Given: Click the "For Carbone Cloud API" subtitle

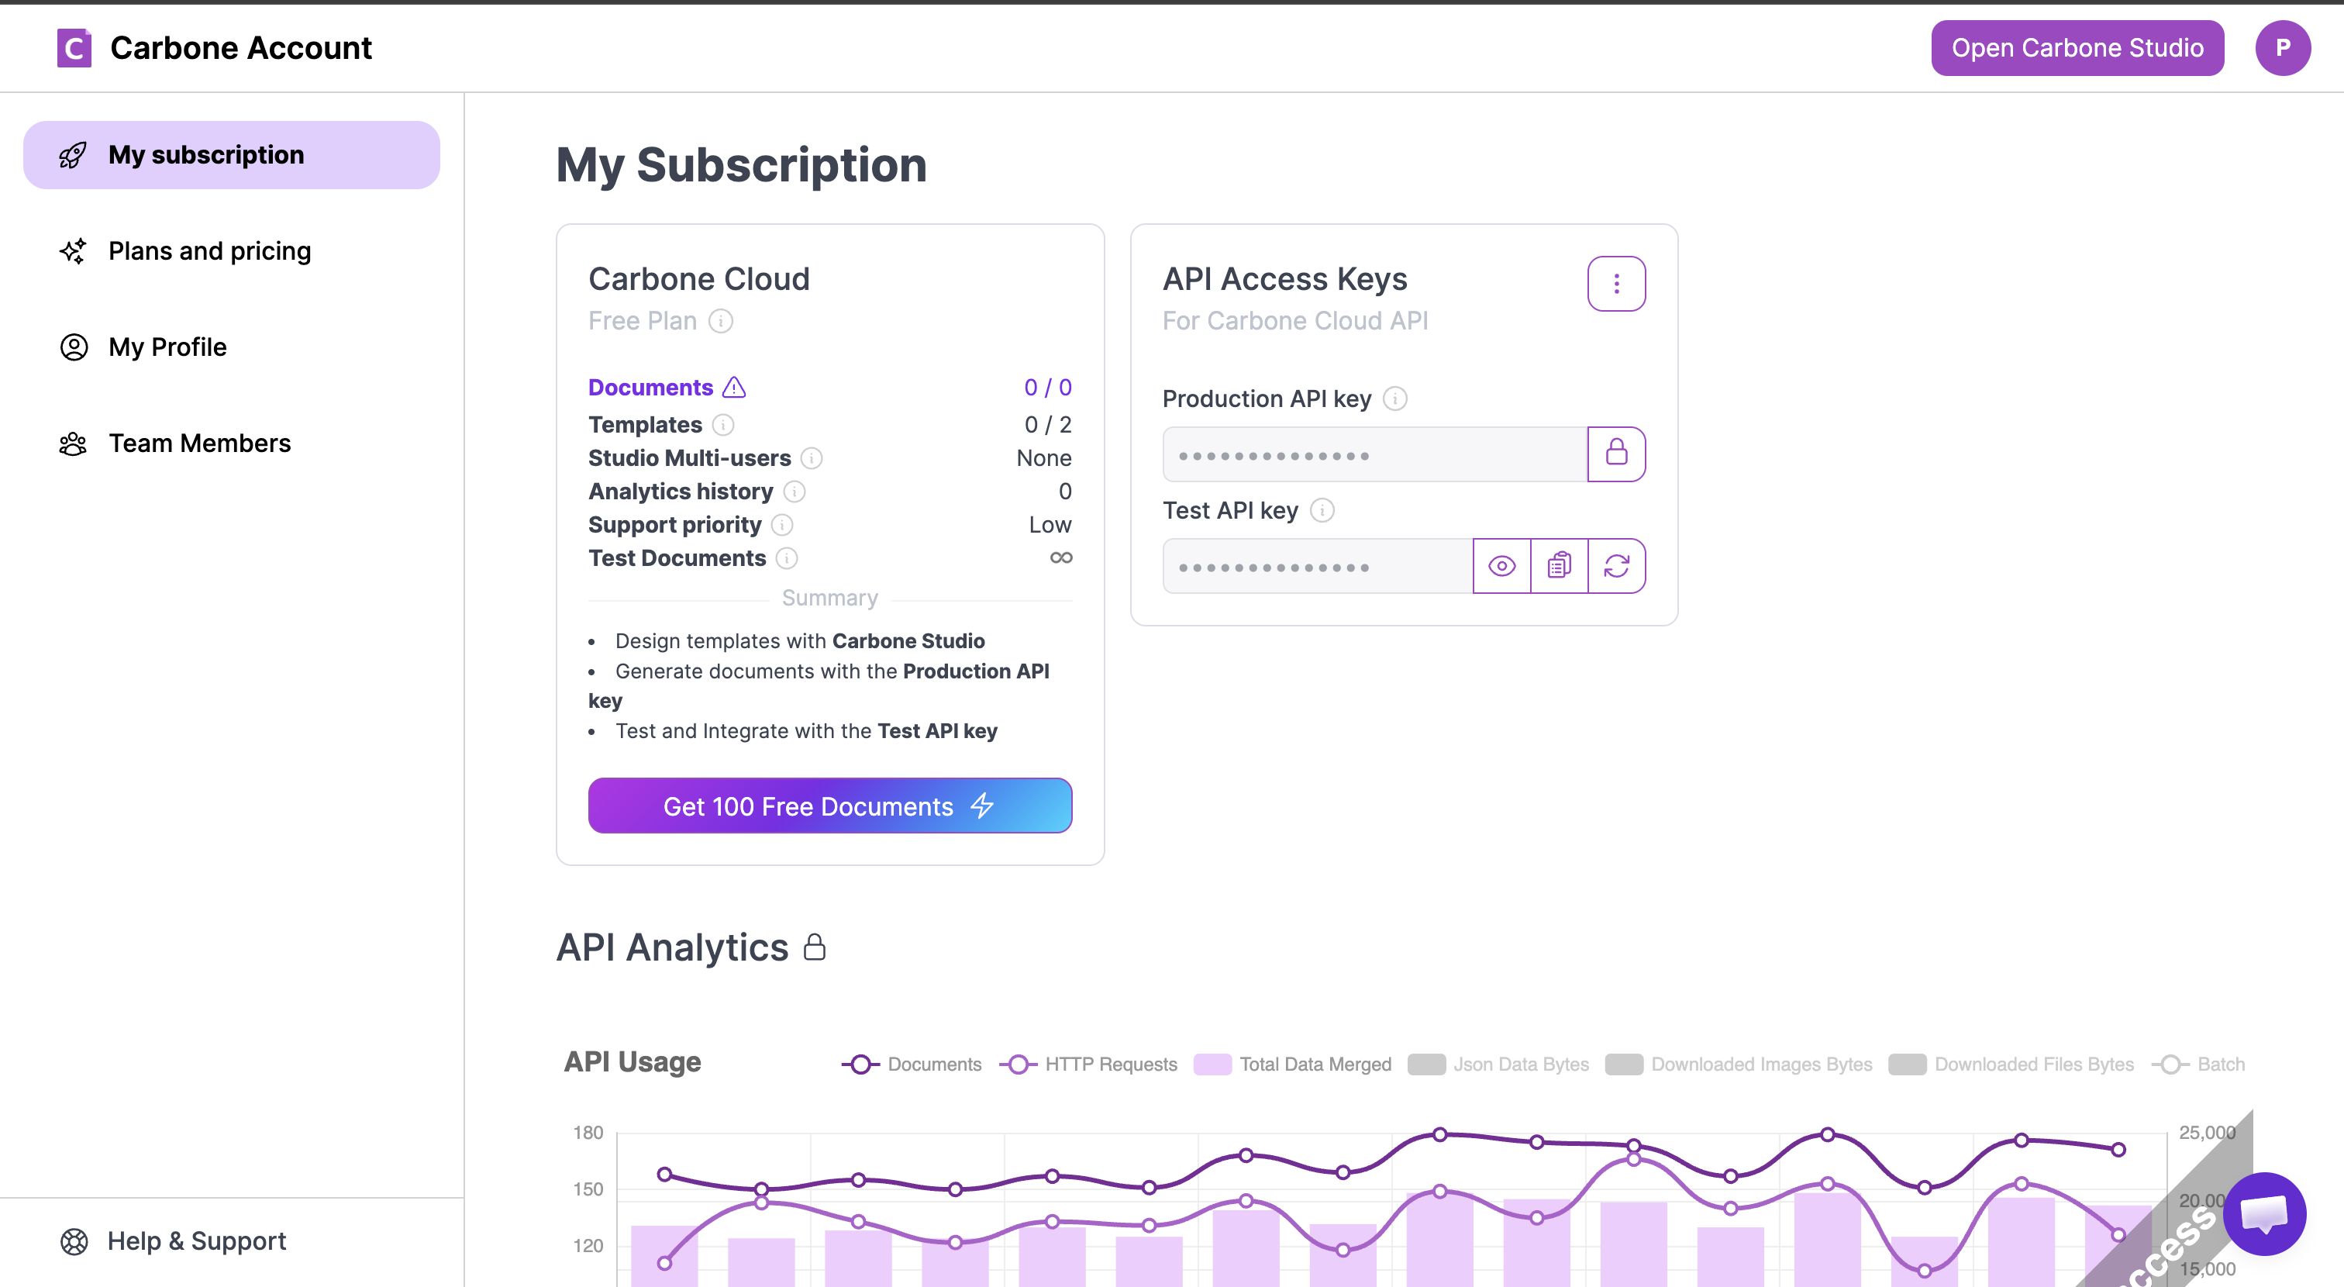Looking at the screenshot, I should pyautogui.click(x=1294, y=321).
